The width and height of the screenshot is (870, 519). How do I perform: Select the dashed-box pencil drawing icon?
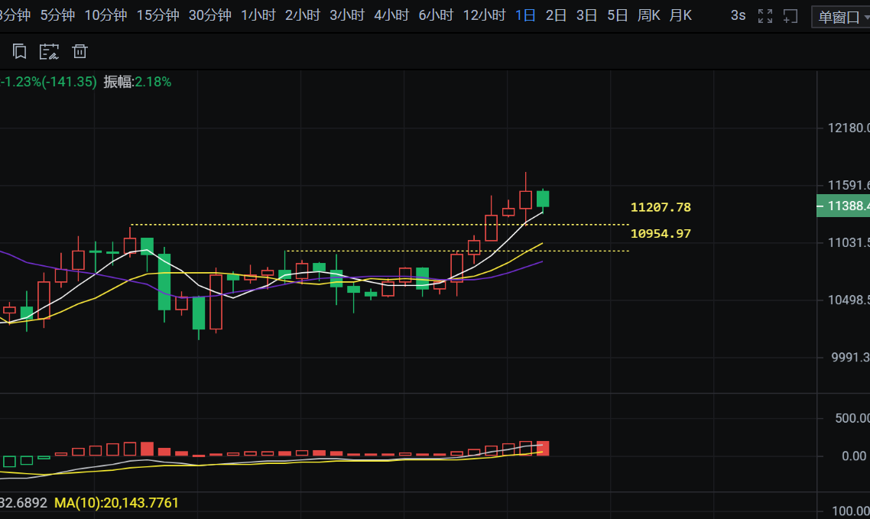50,51
